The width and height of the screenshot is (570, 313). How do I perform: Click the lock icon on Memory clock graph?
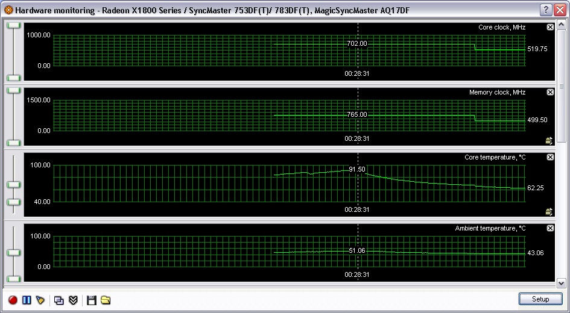click(x=549, y=140)
